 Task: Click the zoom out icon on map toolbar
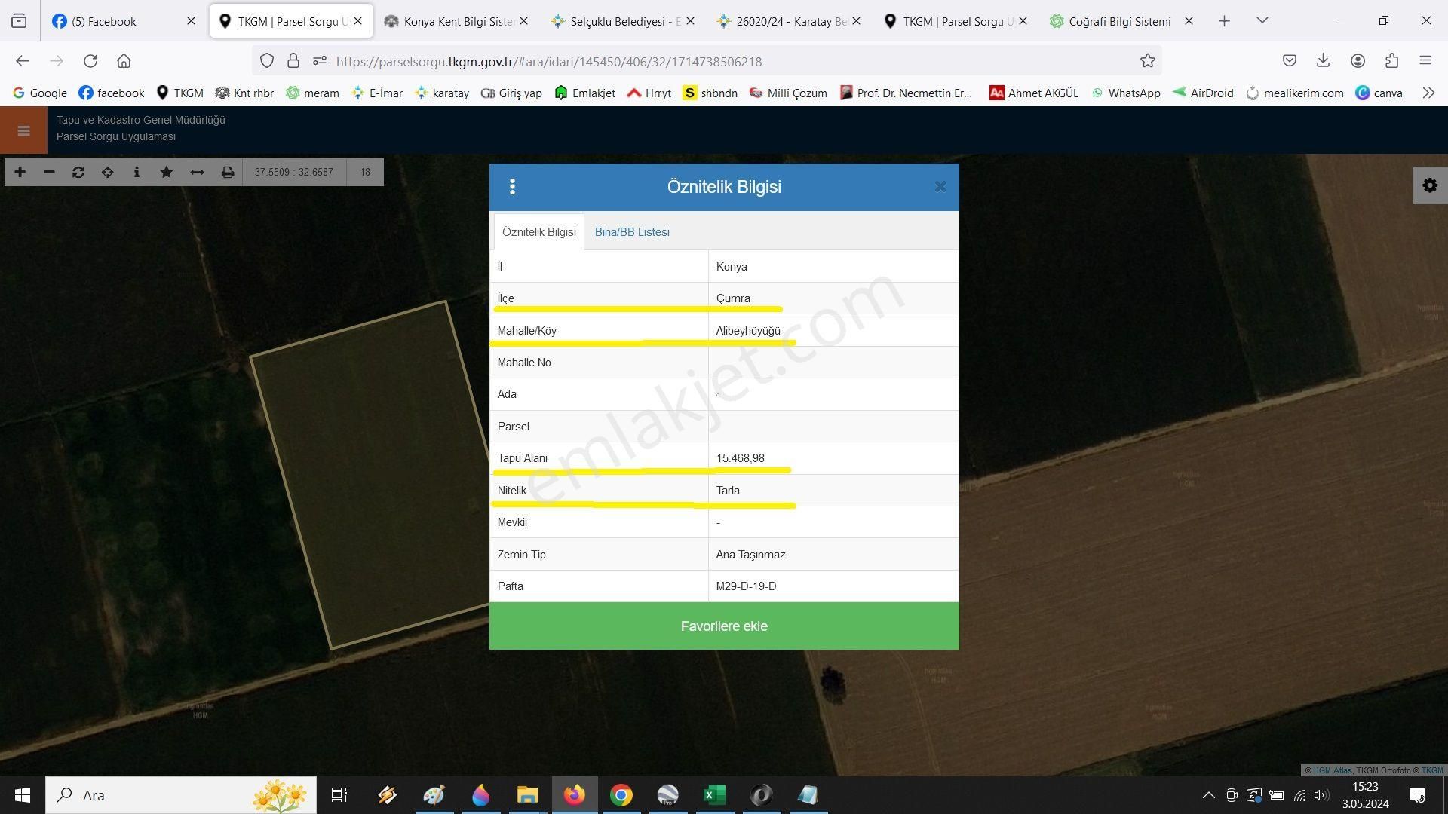[x=48, y=172]
